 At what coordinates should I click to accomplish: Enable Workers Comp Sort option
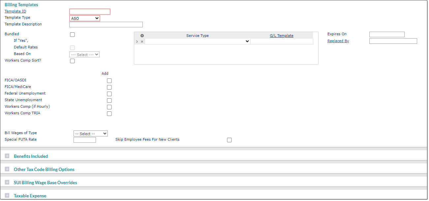[x=72, y=61]
